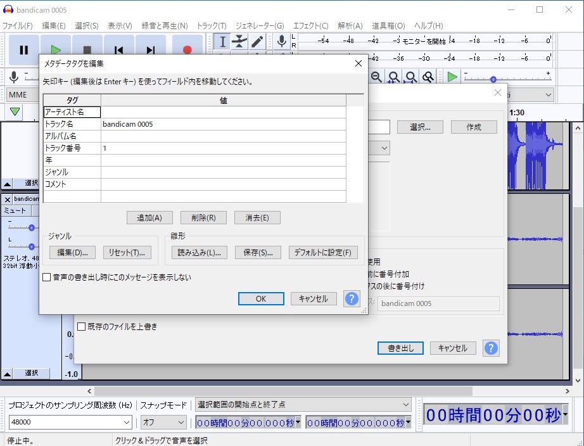Check the 既存のファイルを上書き option

(81, 327)
